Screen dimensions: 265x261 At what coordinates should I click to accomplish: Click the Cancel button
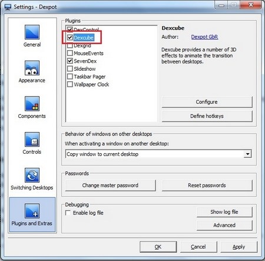click(x=198, y=247)
